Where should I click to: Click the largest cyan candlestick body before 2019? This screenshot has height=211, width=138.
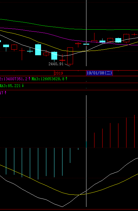[x=38, y=50]
